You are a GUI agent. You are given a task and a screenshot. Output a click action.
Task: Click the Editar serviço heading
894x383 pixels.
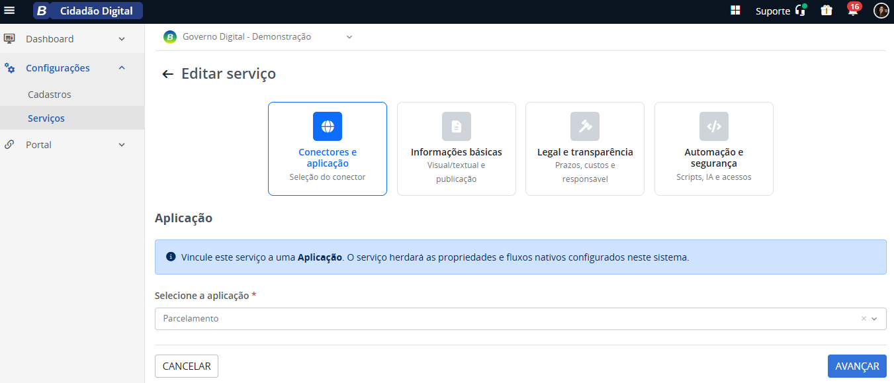[x=229, y=74]
